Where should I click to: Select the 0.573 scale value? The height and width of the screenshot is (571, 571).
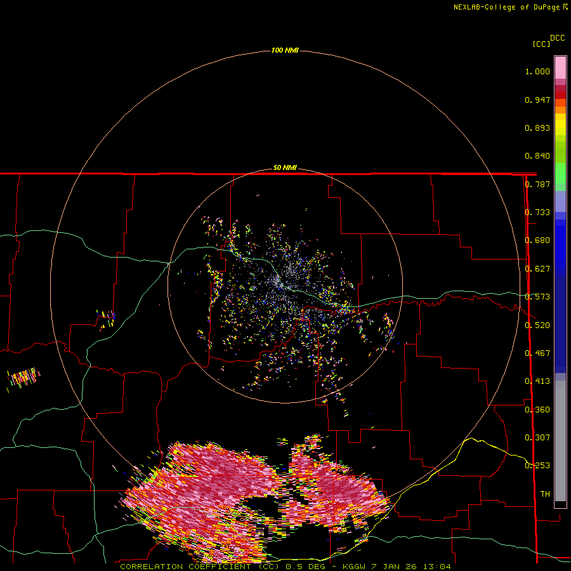coord(537,297)
